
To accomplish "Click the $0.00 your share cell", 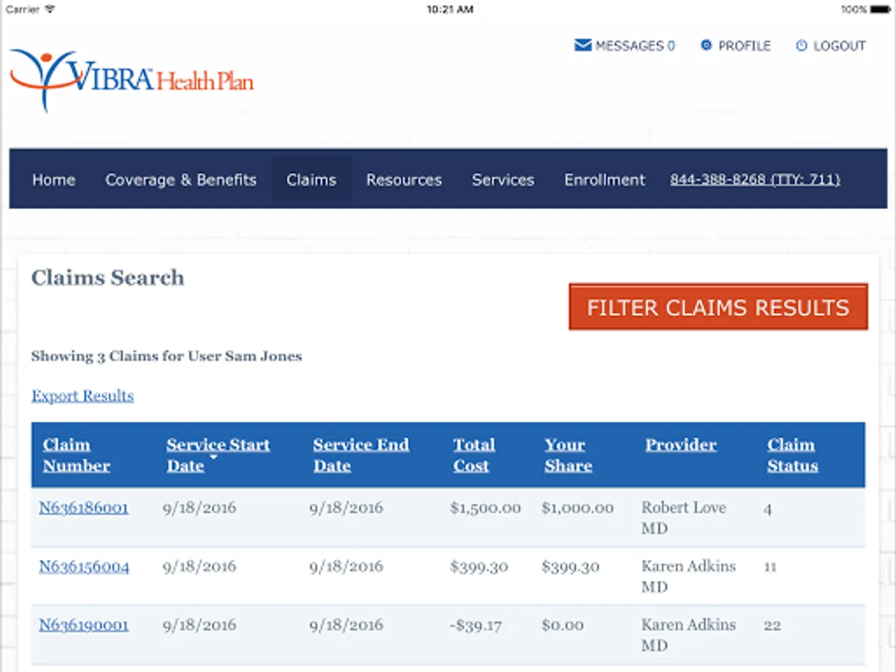I will [x=563, y=625].
